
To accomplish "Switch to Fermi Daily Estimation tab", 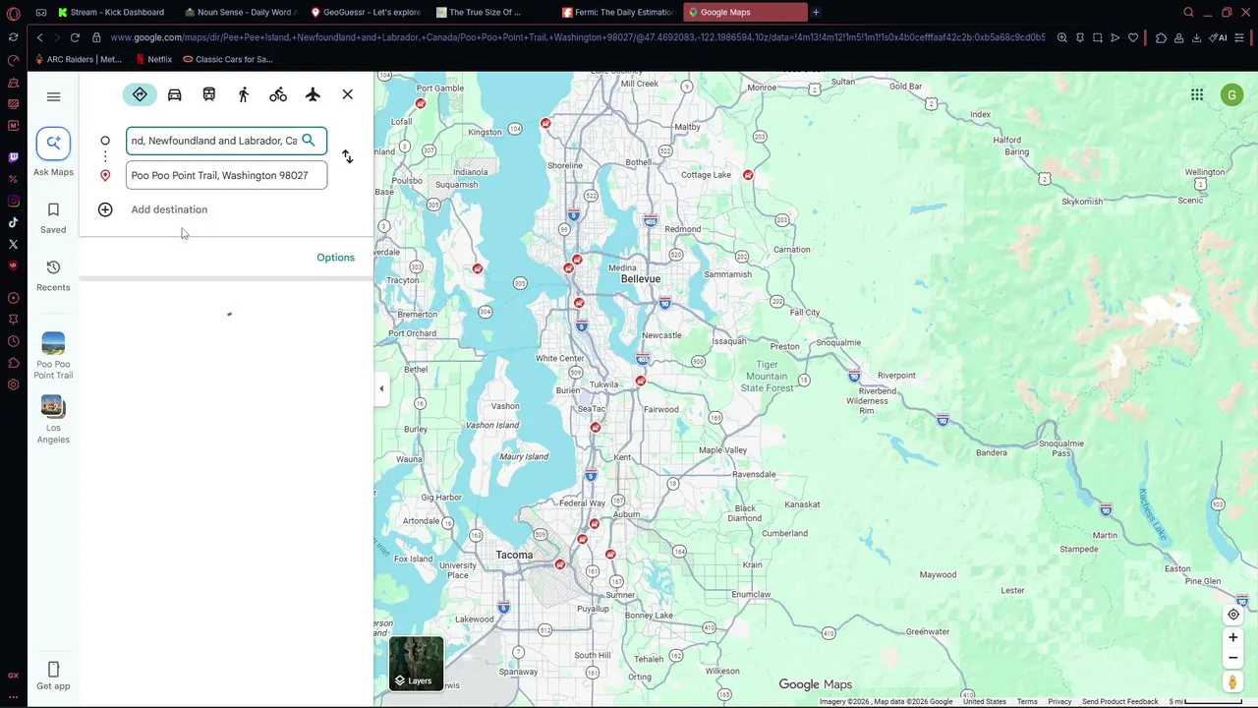I will pyautogui.click(x=618, y=12).
